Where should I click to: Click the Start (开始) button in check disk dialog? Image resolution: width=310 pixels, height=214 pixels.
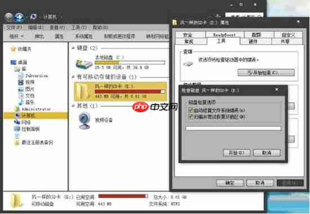pos(237,153)
